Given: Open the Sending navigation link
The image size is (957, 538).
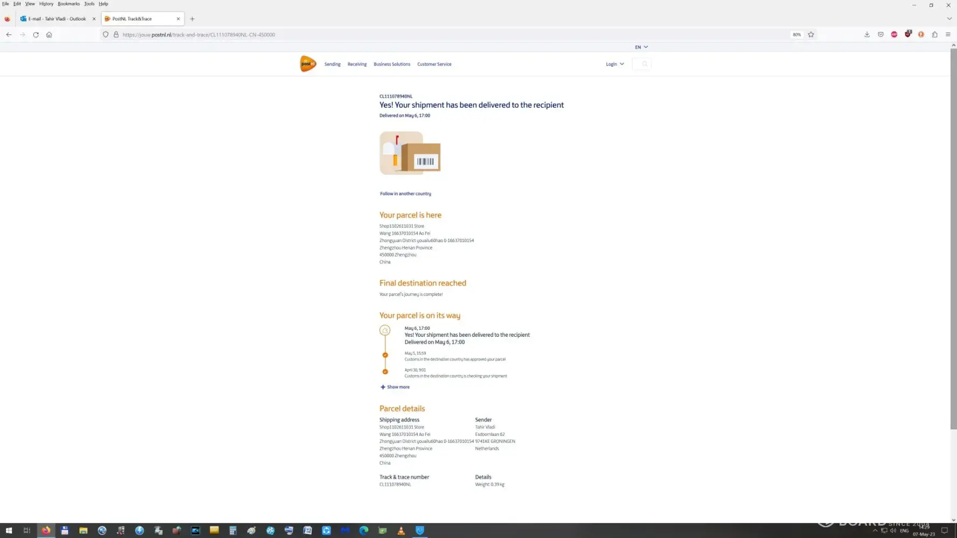Looking at the screenshot, I should [x=332, y=64].
